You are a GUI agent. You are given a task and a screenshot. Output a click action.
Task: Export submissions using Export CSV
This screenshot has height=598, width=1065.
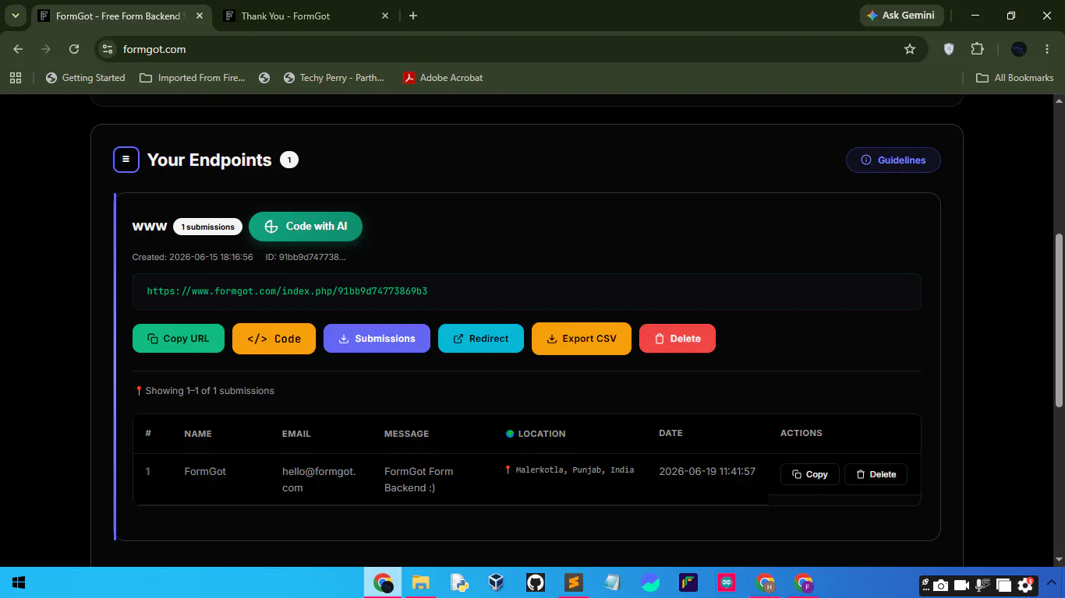tap(582, 339)
